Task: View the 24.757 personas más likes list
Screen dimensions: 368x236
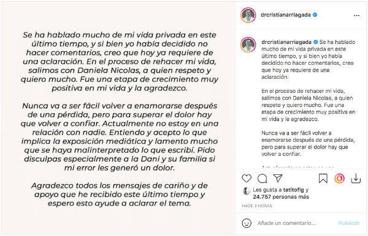Action: pyautogui.click(x=281, y=197)
